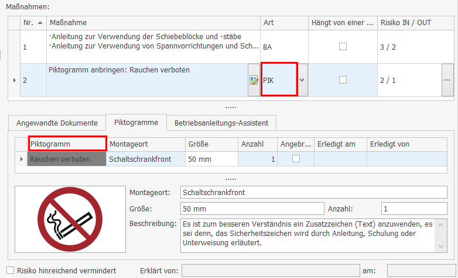Open the text editor icon for measure 2
Viewport: 458px width, 278px height.
pyautogui.click(x=254, y=81)
